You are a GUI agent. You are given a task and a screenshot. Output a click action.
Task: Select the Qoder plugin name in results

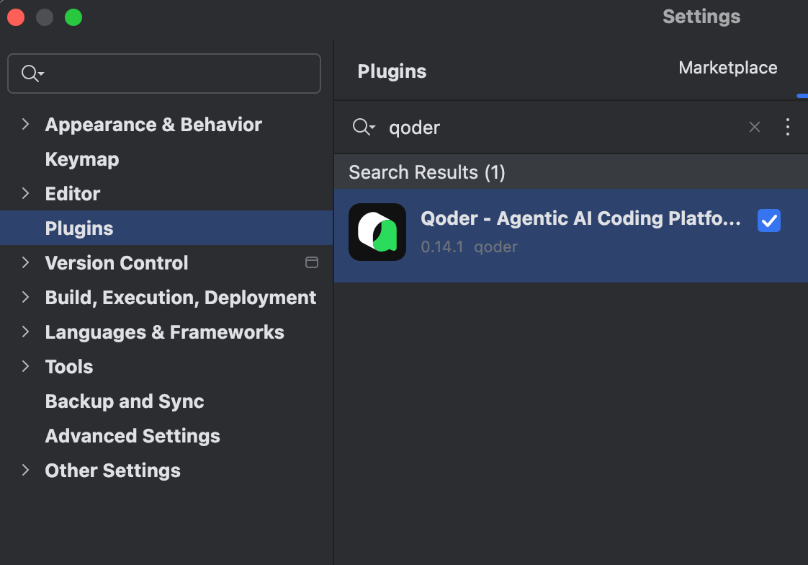(580, 219)
